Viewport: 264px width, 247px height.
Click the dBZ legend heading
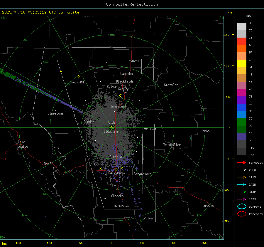pyautogui.click(x=249, y=16)
